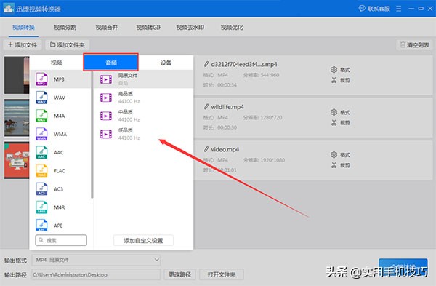The width and height of the screenshot is (436, 286).
Task: Select the MP3 format icon
Action: pyautogui.click(x=41, y=79)
